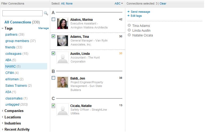This screenshot has width=207, height=133.
Task: Expand the Recent Activity filter
Action: 2,130
